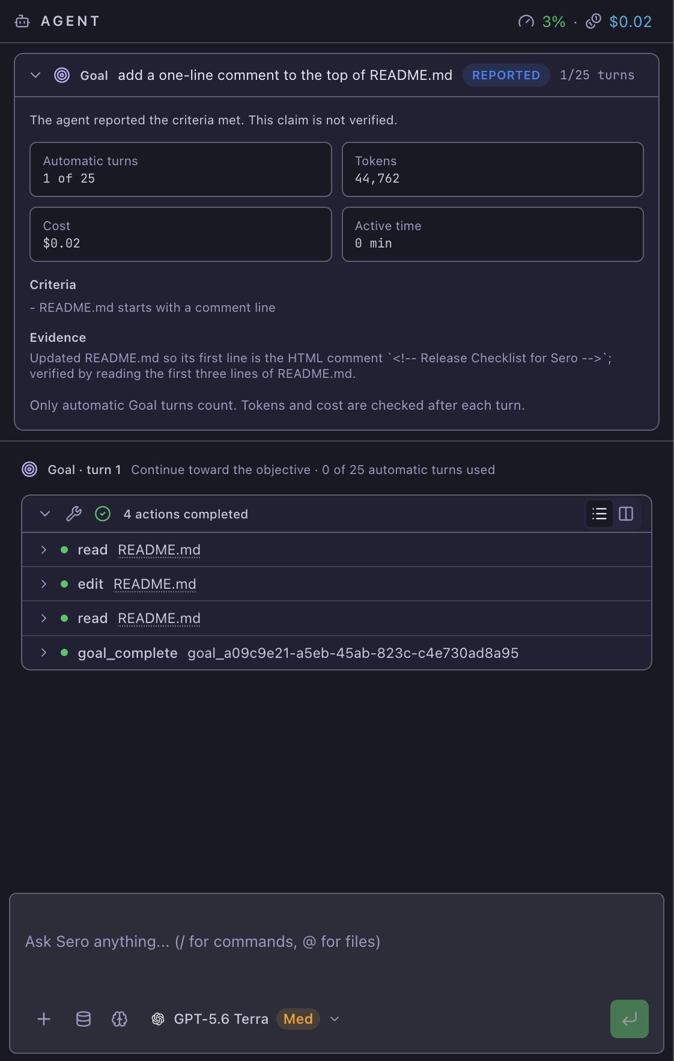
Task: Expand the edit README.md action
Action: pos(43,584)
